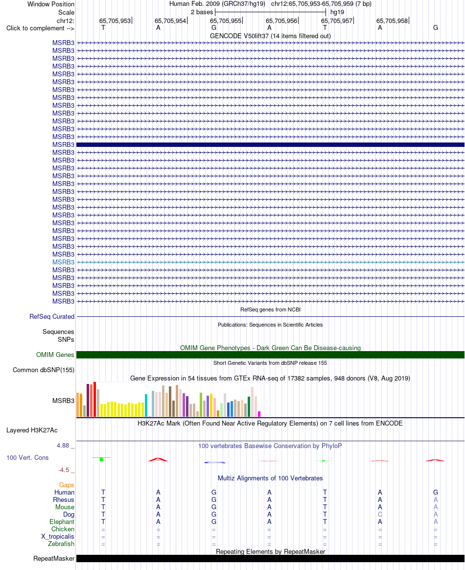Click the Common dbSNP(155) track label

44,370
